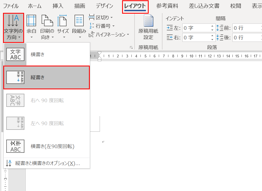Increase the right indent with up arrow
This screenshot has width=262, height=191.
point(212,36)
